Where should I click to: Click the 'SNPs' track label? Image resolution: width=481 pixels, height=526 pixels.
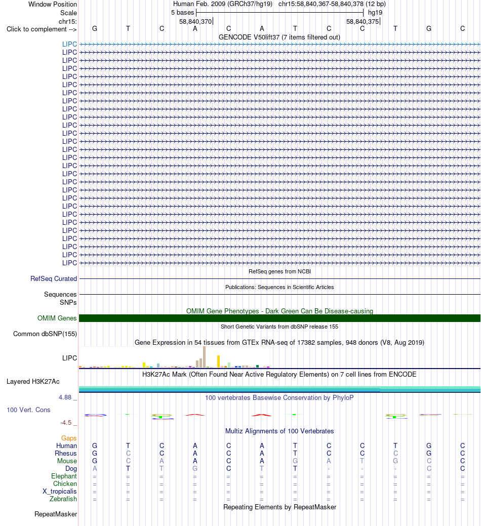click(68, 302)
